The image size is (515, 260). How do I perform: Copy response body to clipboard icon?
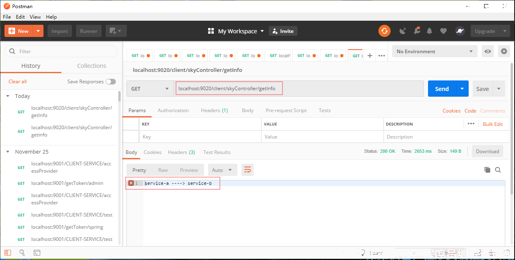(x=487, y=170)
